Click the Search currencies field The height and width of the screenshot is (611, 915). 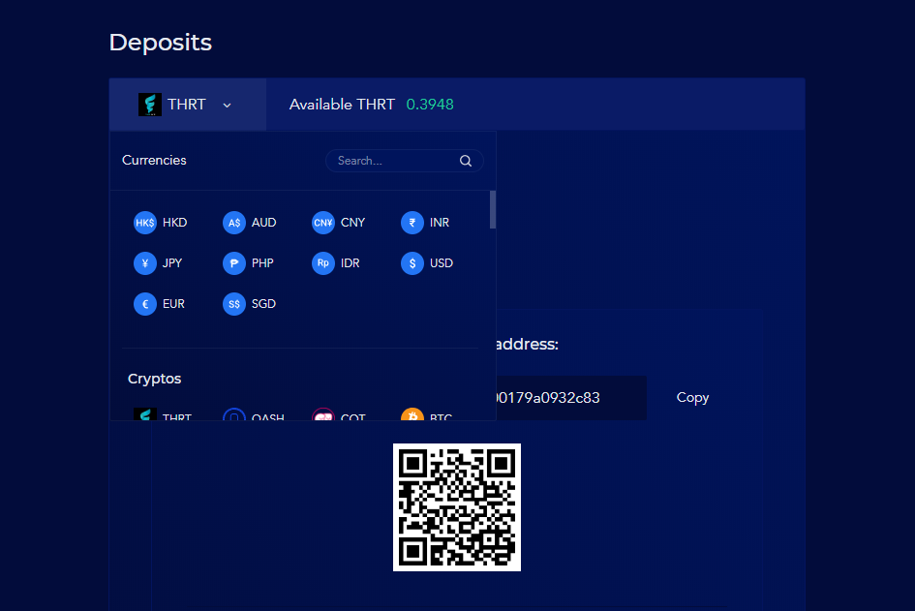click(405, 161)
